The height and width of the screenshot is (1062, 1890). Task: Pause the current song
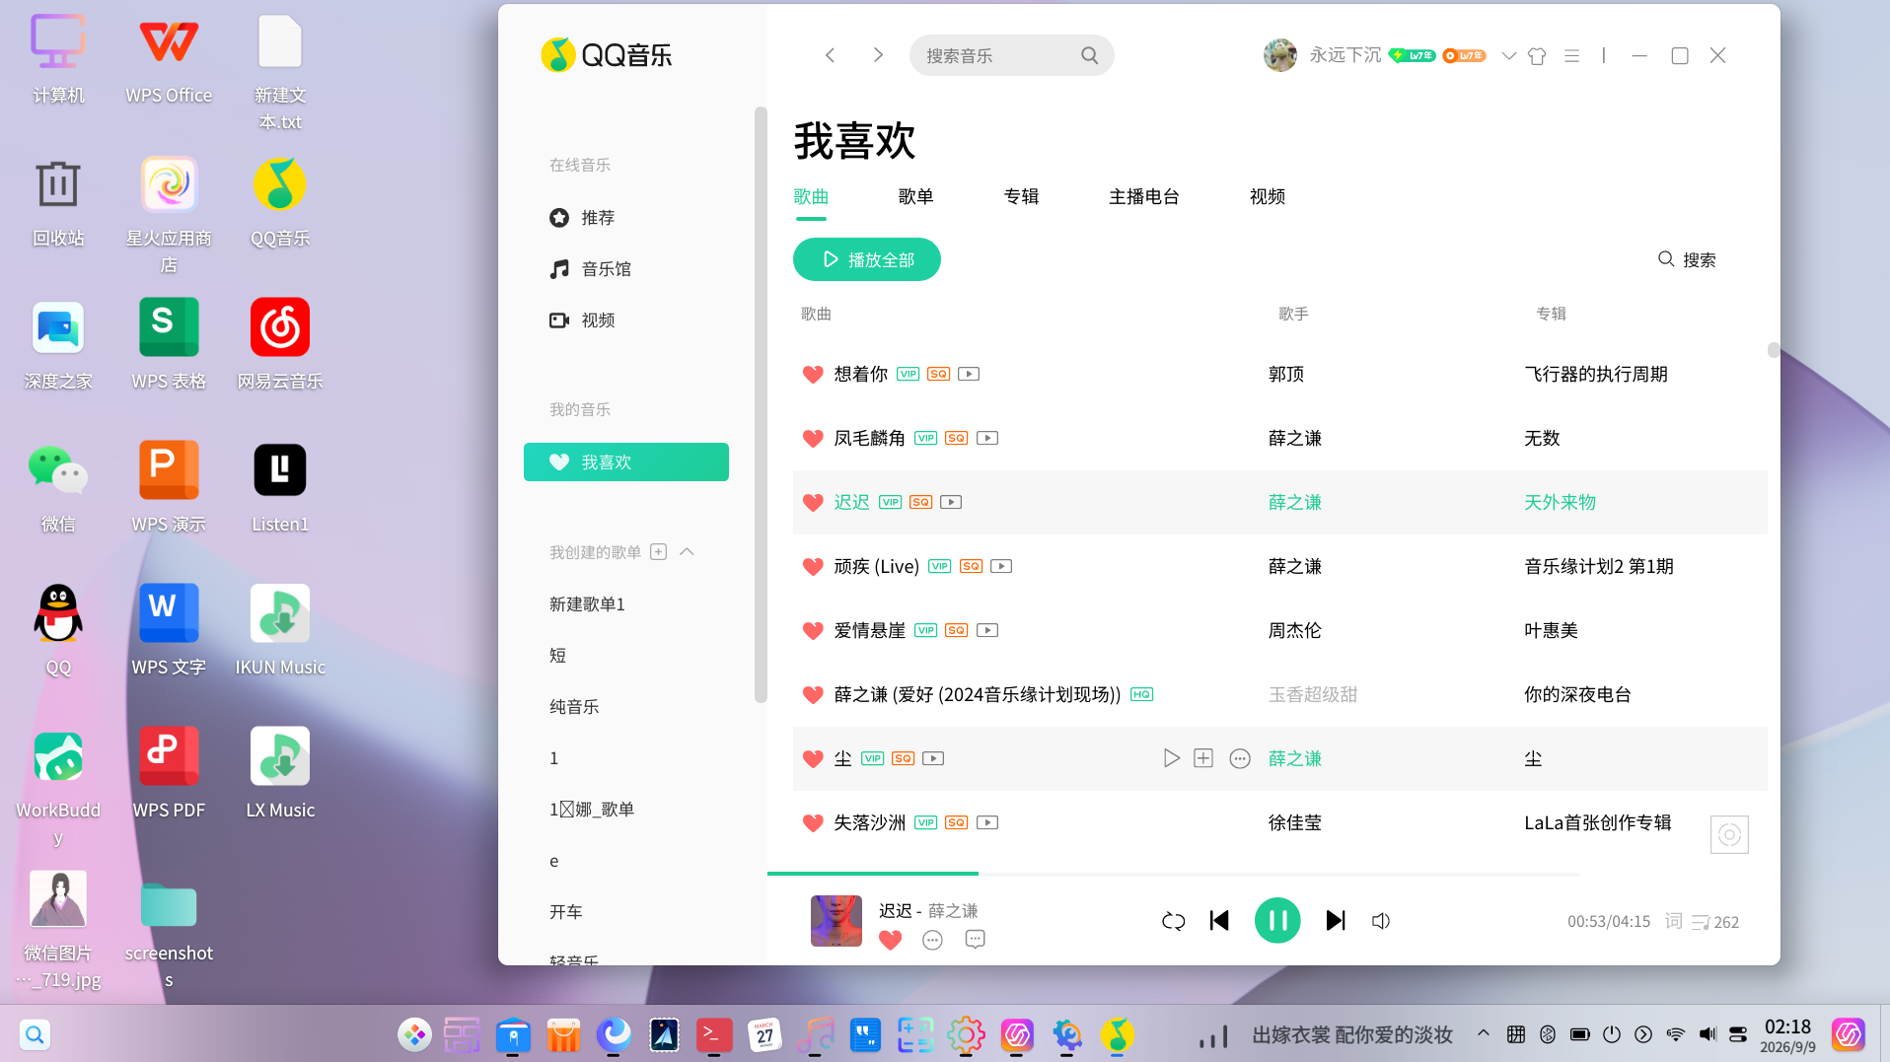coord(1277,921)
